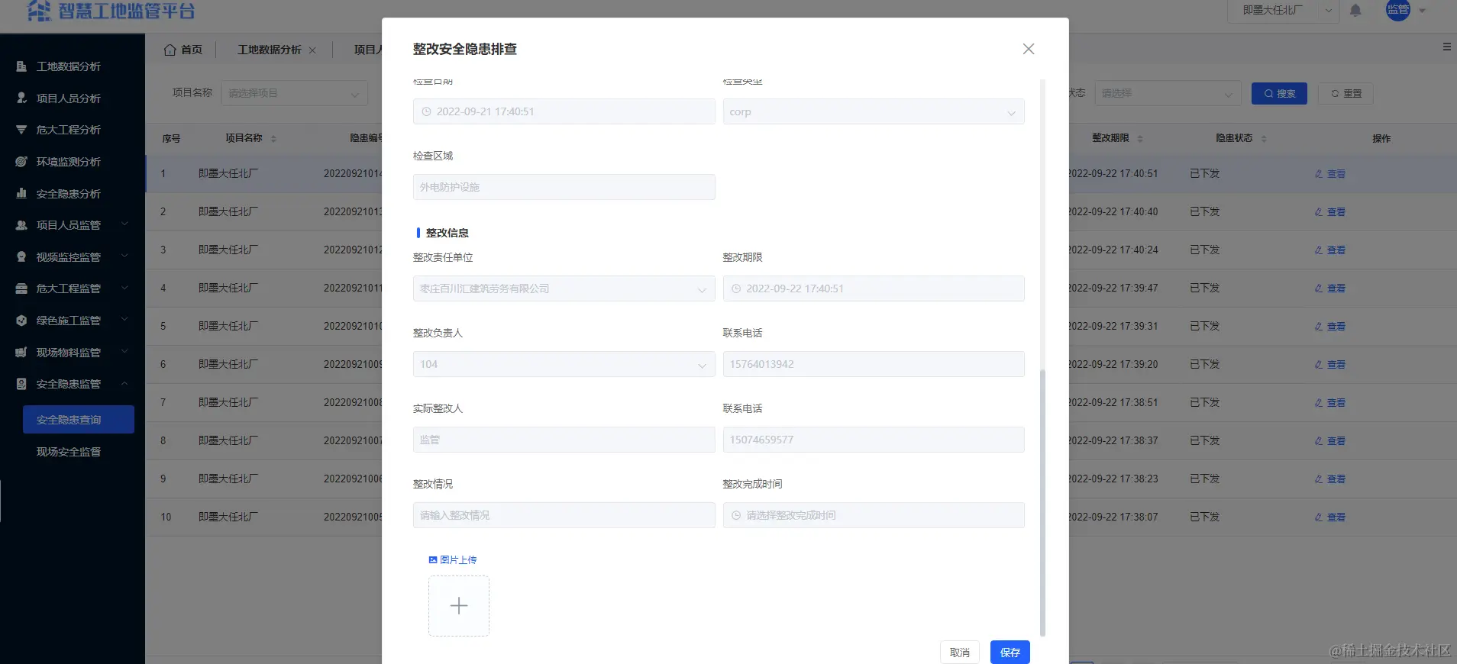The image size is (1457, 664).
Task: Click 查看 link in row 3
Action: click(1329, 250)
